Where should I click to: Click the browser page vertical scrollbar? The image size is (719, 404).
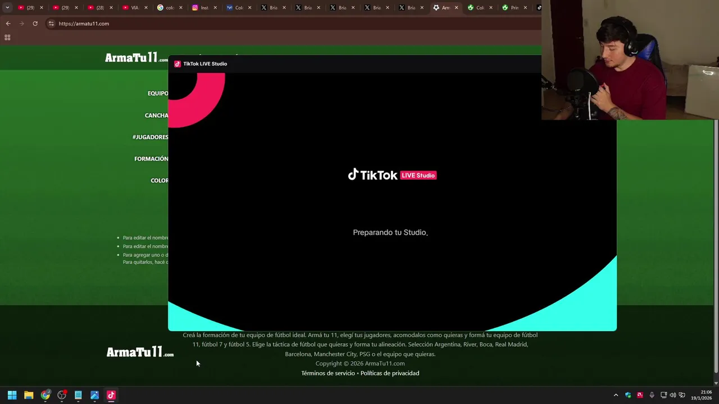point(715,246)
